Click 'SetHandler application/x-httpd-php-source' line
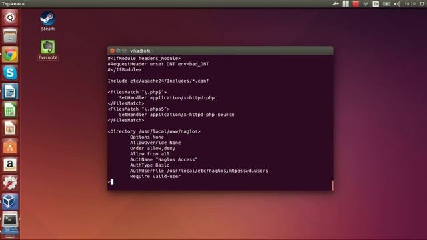427x240 pixels. click(x=176, y=115)
